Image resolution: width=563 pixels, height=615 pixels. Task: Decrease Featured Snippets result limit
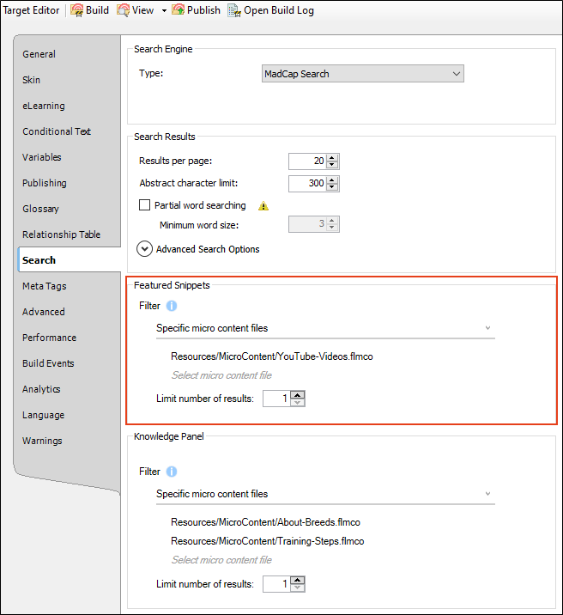[x=297, y=403]
